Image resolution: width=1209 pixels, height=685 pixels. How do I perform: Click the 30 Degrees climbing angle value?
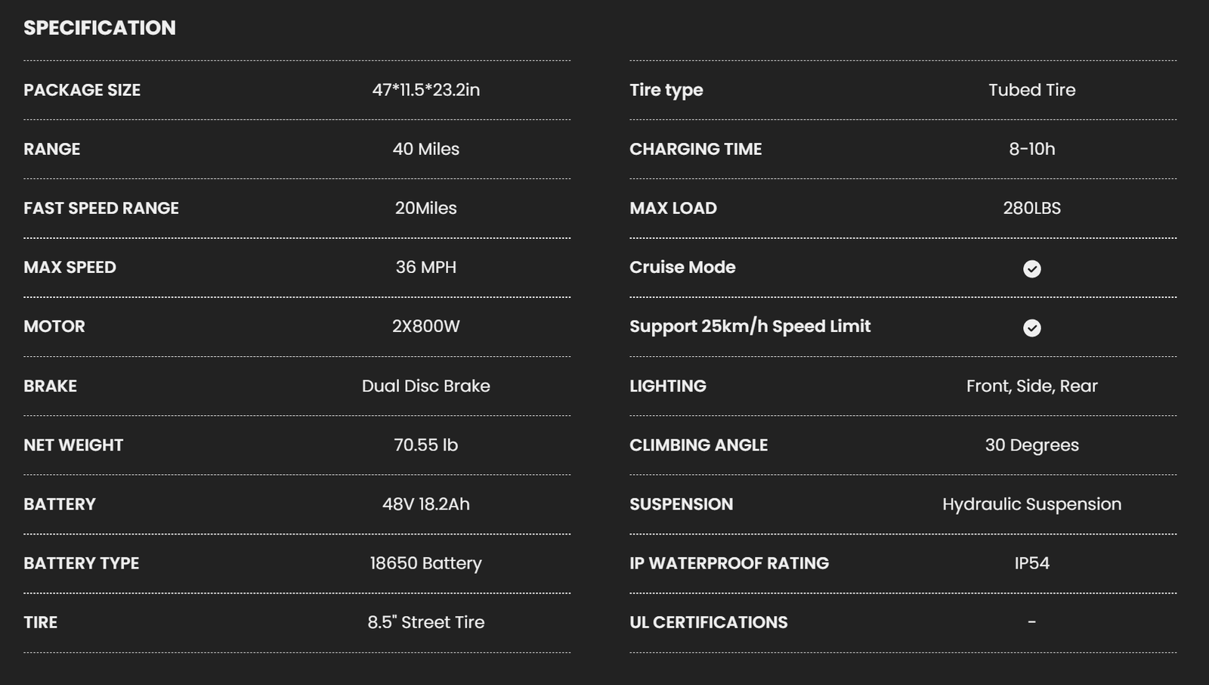(1031, 445)
